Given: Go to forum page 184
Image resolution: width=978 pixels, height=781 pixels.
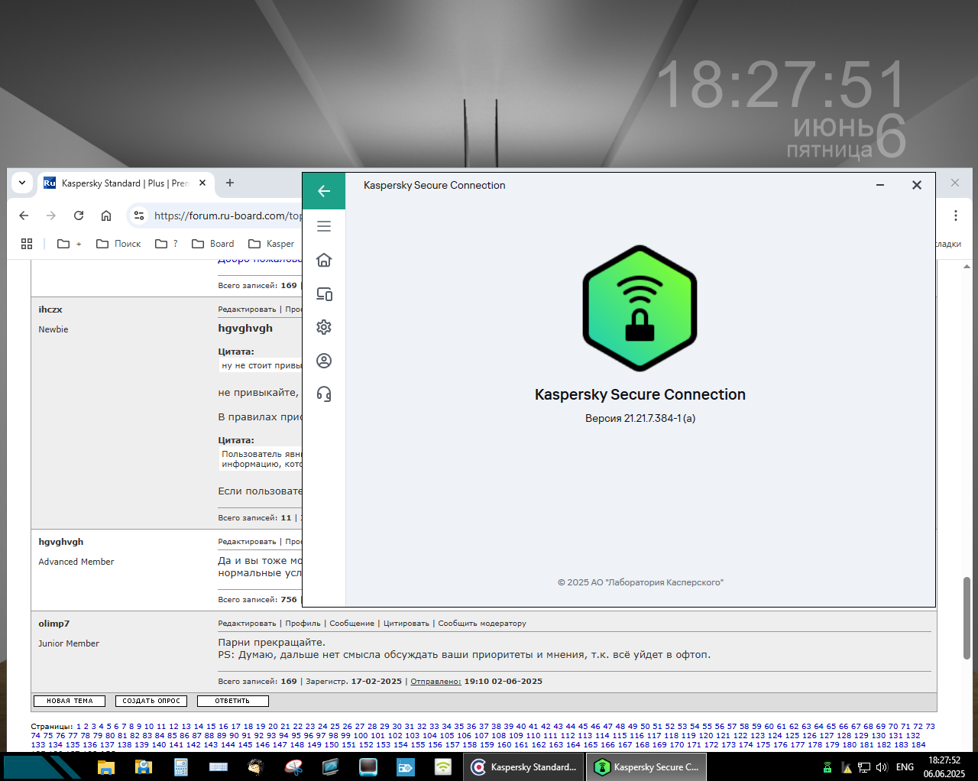Looking at the screenshot, I should point(918,745).
